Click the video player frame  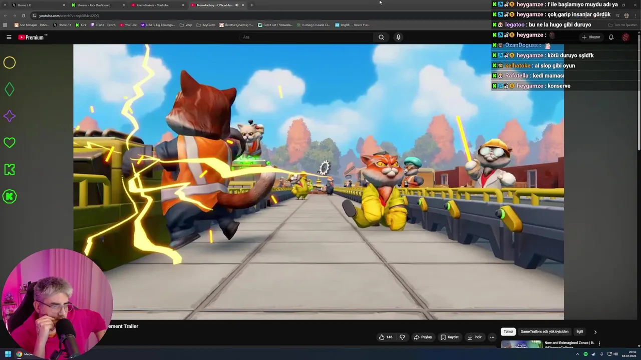(318, 182)
